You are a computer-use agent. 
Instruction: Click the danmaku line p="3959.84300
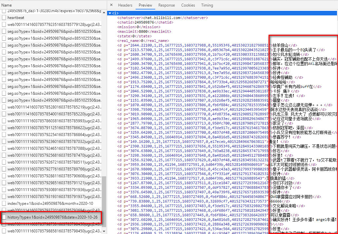tap(217, 165)
